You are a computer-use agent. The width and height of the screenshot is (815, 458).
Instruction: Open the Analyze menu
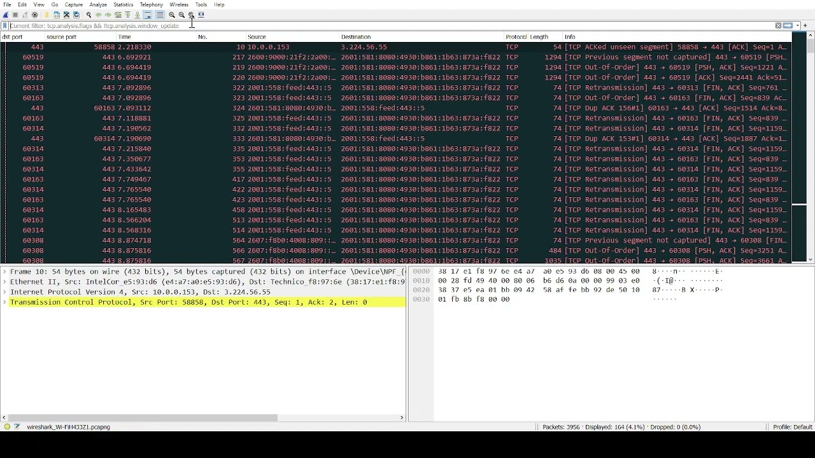[x=98, y=4]
